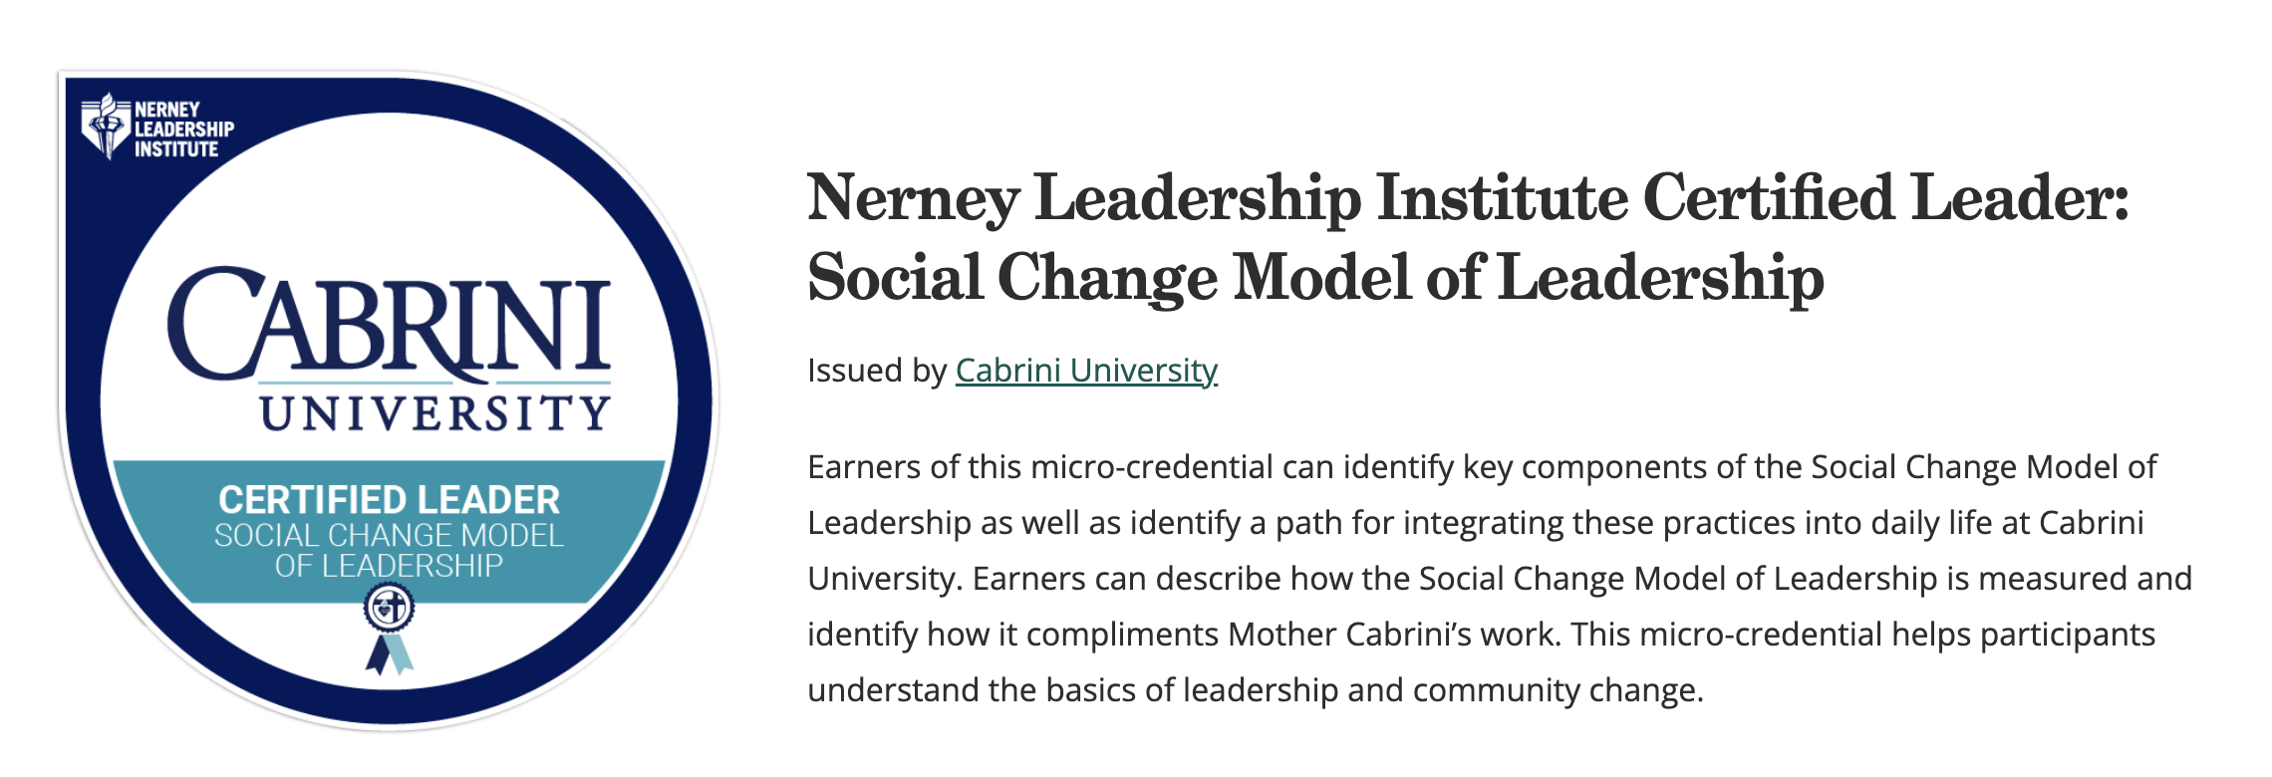Click "Mother Cabrini's work" in the description
Screen dimensions: 2272x777
pyautogui.click(x=1393, y=635)
